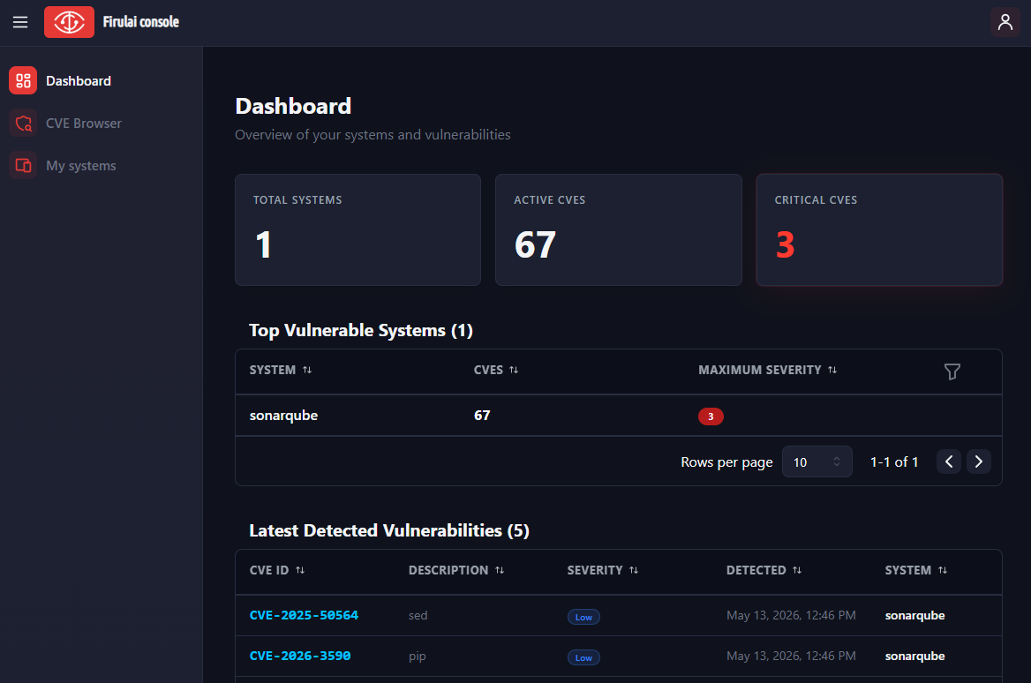Select Dashboard in the sidebar
Screen dimensions: 1031x683
coord(79,81)
